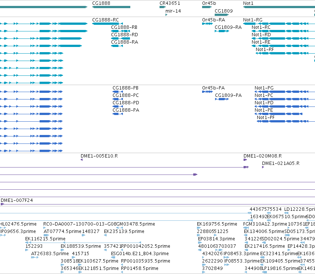Click the DME1-021A05.R arrow marker
Viewport: 315px width, 274px height.
pyautogui.click(x=263, y=167)
